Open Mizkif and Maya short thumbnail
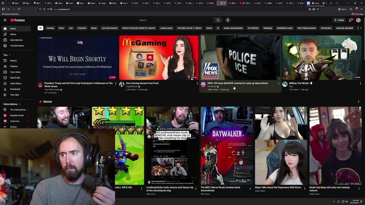Image resolution: width=365 pixels, height=205 pixels. pyautogui.click(x=335, y=146)
